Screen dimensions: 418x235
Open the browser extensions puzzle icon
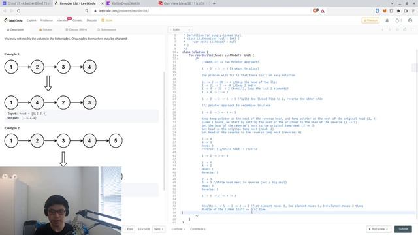[398, 11]
